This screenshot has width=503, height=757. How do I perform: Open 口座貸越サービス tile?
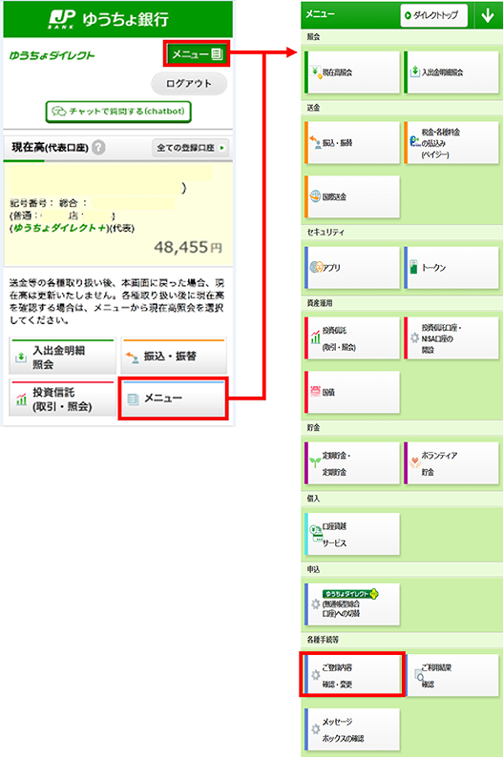tap(352, 534)
